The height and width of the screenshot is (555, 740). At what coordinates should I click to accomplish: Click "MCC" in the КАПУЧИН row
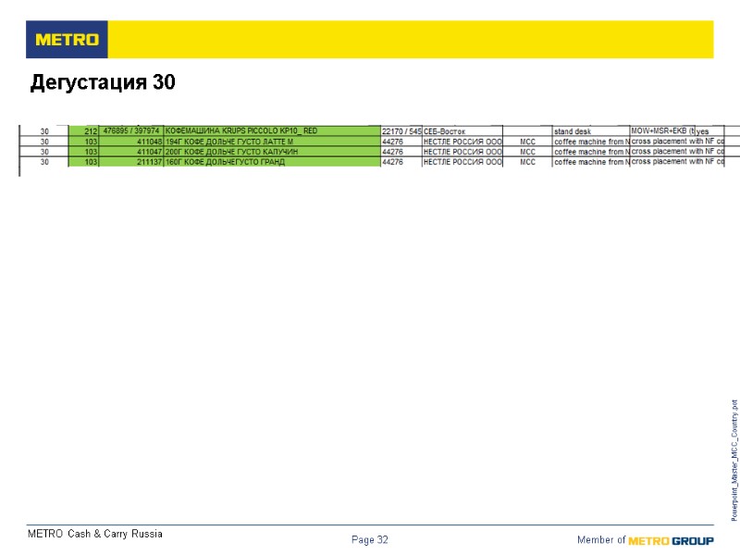(527, 152)
